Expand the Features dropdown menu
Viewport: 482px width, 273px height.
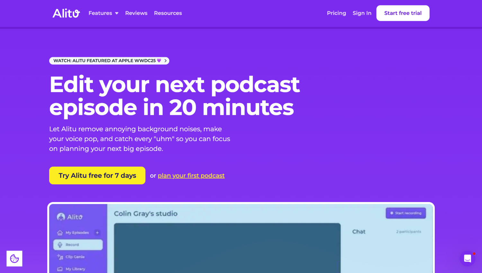click(x=103, y=13)
